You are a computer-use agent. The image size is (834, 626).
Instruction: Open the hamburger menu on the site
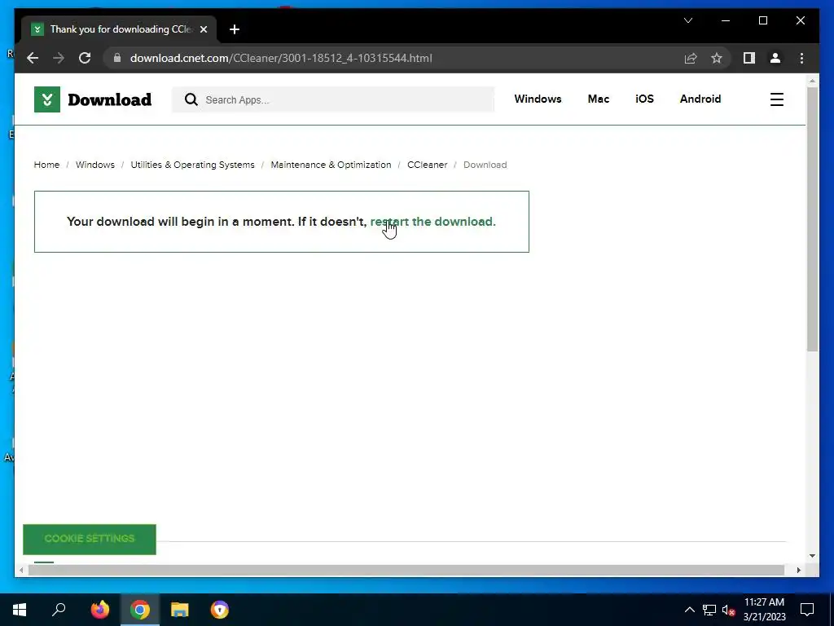776,99
